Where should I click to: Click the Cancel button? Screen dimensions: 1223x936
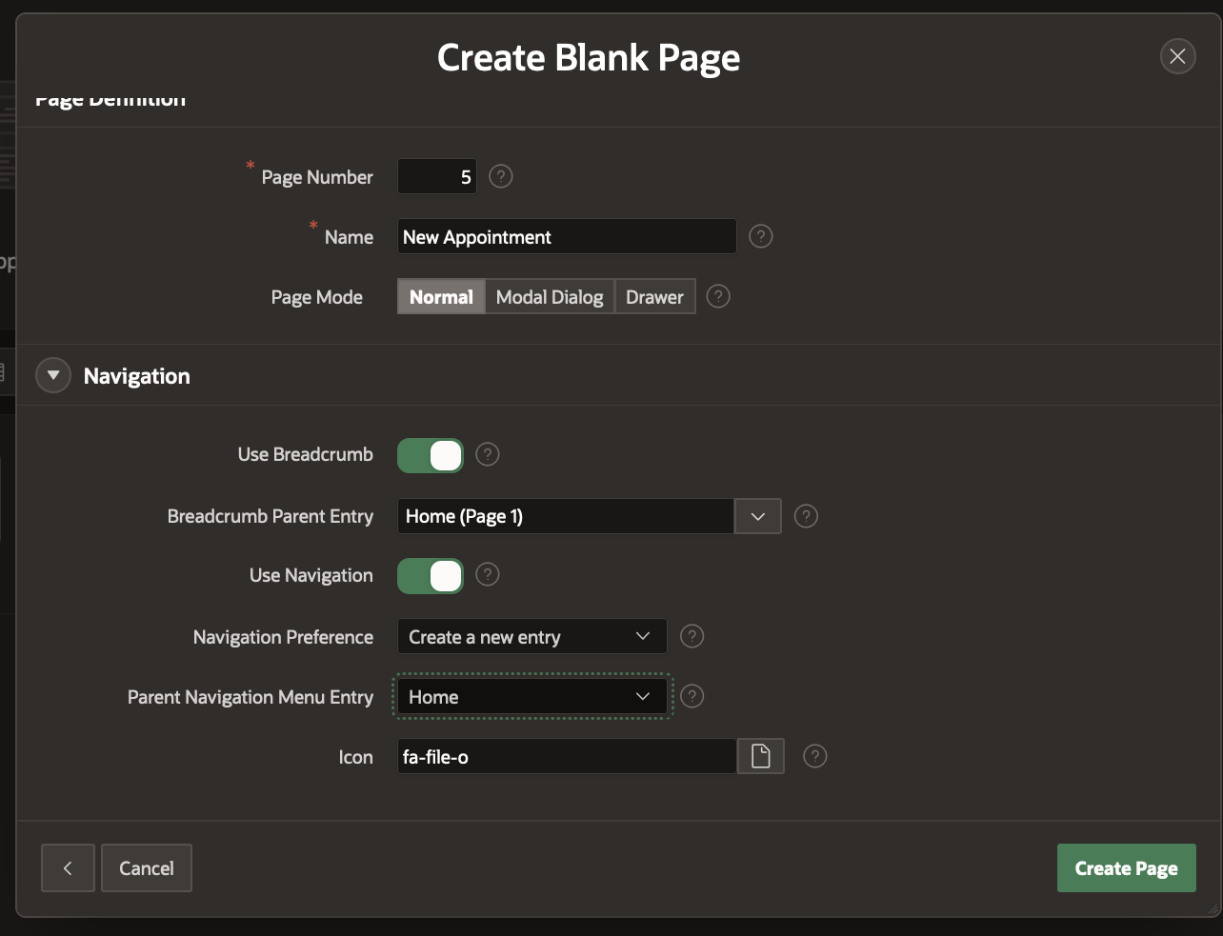147,867
